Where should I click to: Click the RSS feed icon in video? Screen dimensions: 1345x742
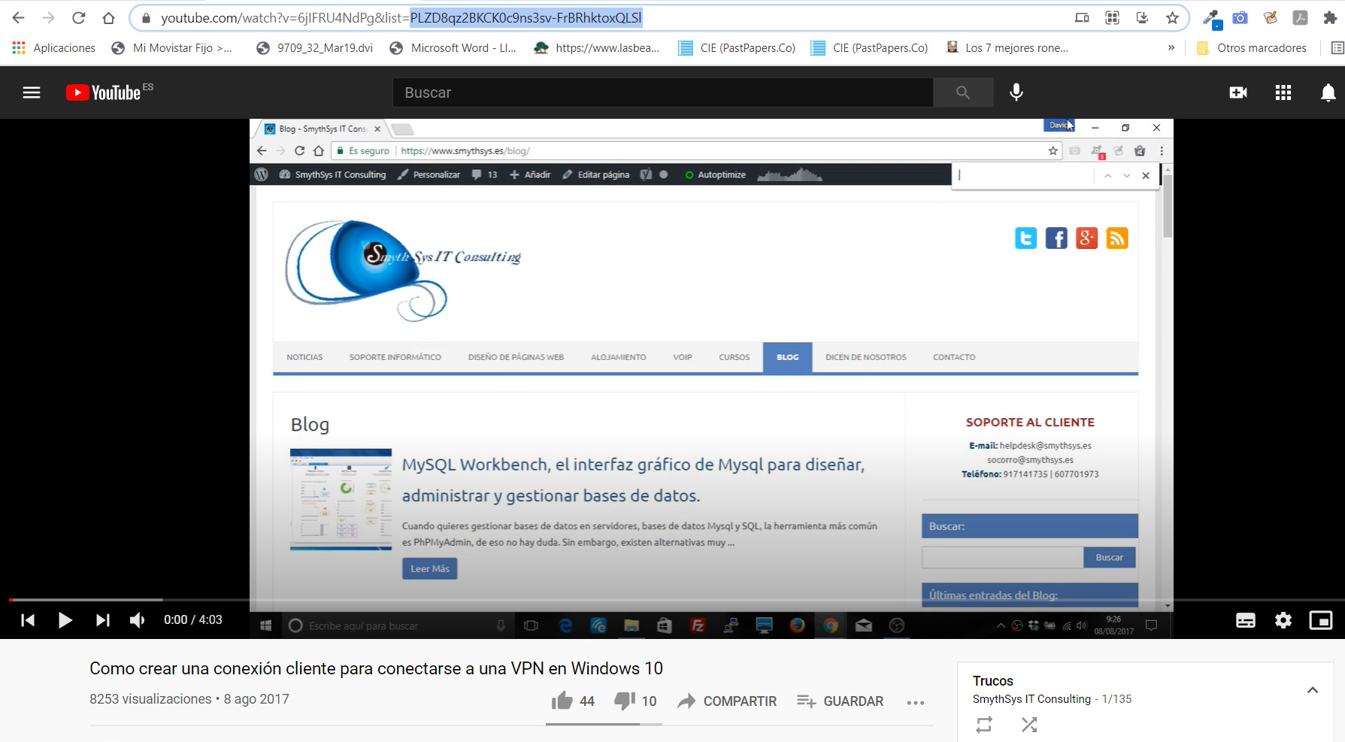pos(1117,238)
